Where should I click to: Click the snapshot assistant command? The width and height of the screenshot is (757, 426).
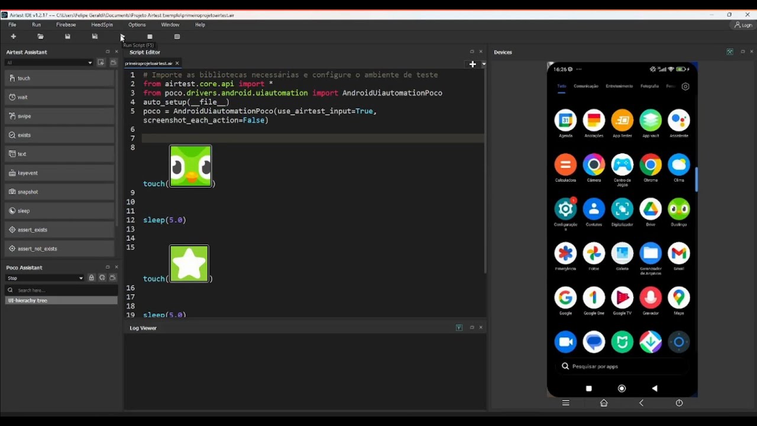coord(59,192)
